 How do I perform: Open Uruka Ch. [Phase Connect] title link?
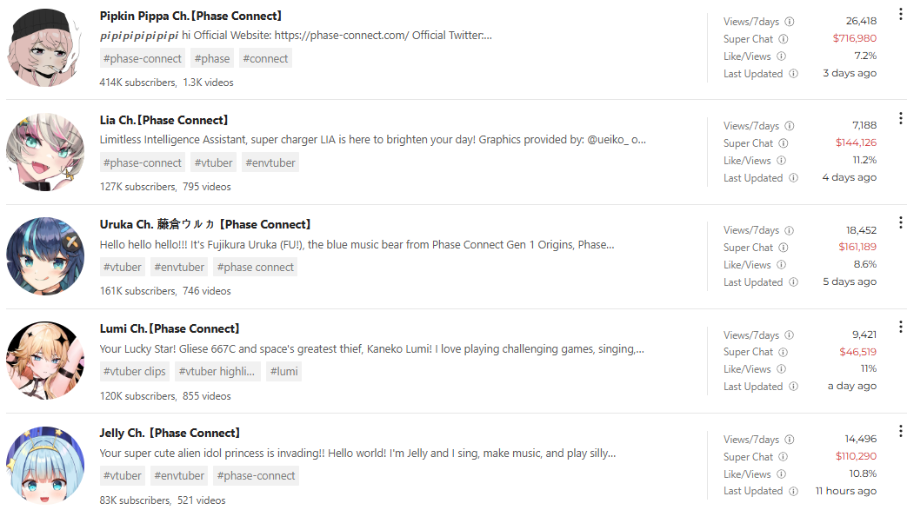tap(204, 224)
